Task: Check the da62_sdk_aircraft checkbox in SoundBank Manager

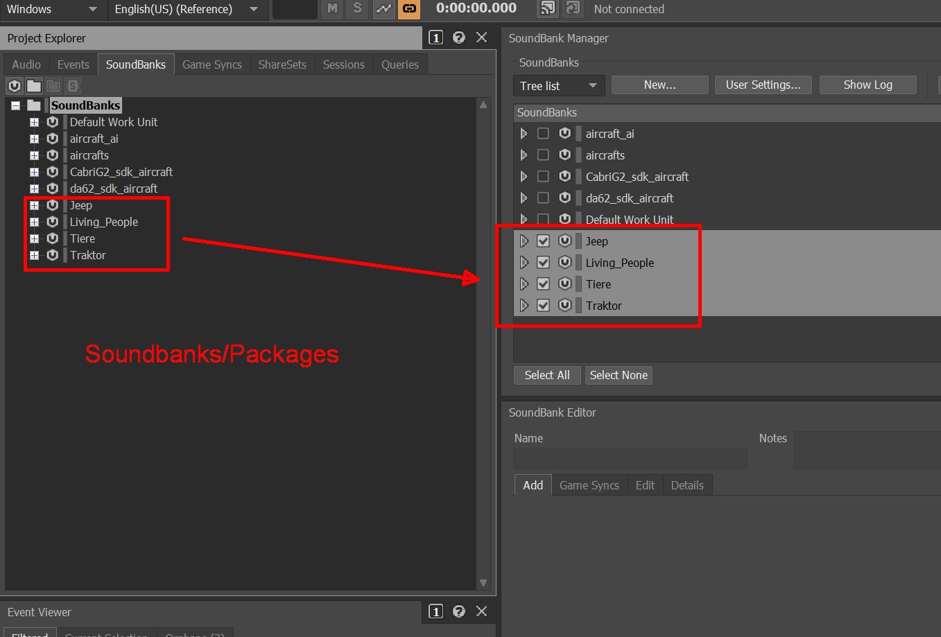Action: tap(543, 198)
